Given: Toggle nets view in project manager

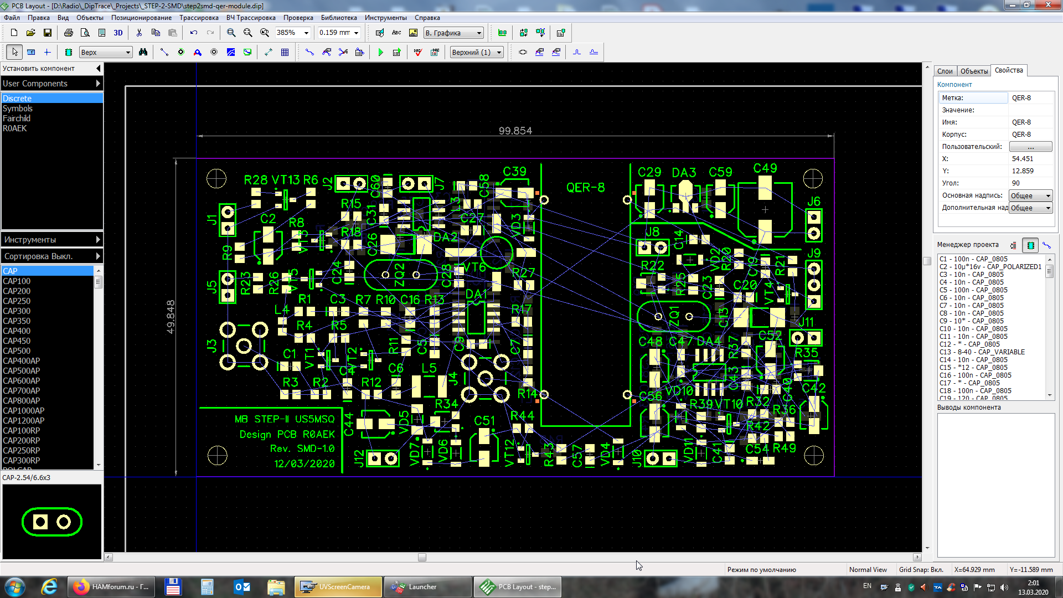Looking at the screenshot, I should pyautogui.click(x=1046, y=245).
